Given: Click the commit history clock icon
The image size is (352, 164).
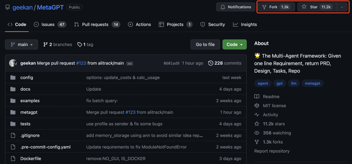Looking at the screenshot, I should (x=211, y=63).
